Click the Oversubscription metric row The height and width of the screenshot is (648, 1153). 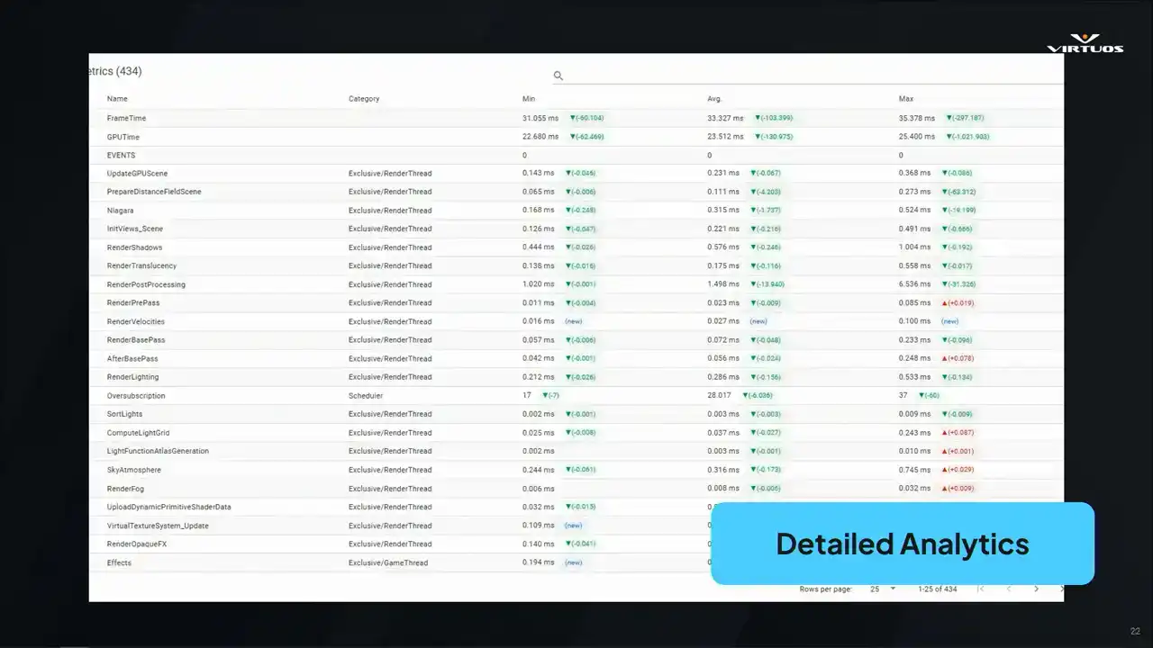point(136,396)
